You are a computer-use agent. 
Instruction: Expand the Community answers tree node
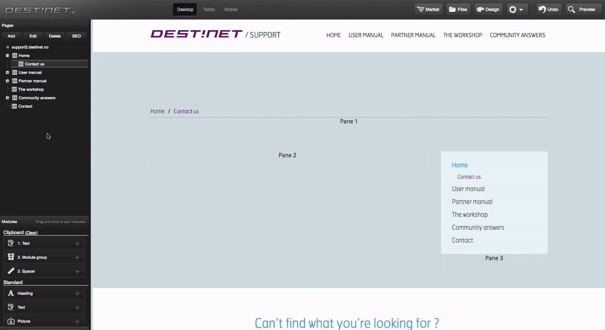click(x=7, y=98)
